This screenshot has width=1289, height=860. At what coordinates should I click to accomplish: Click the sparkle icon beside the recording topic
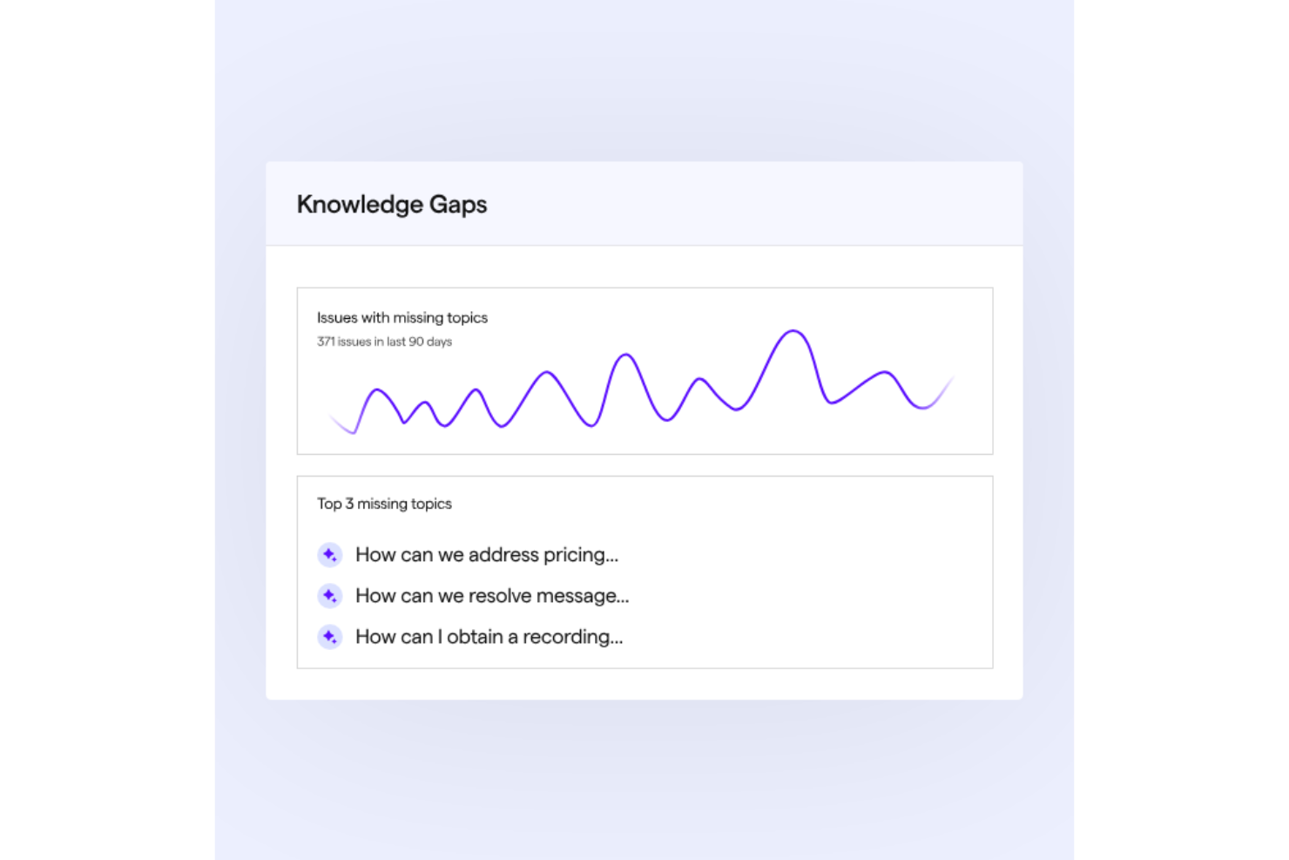click(329, 637)
